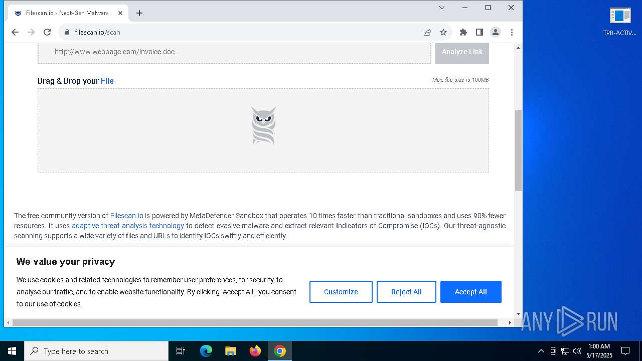The width and height of the screenshot is (642, 361).
Task: Click the File link in Drag & Drop heading
Action: coord(107,81)
